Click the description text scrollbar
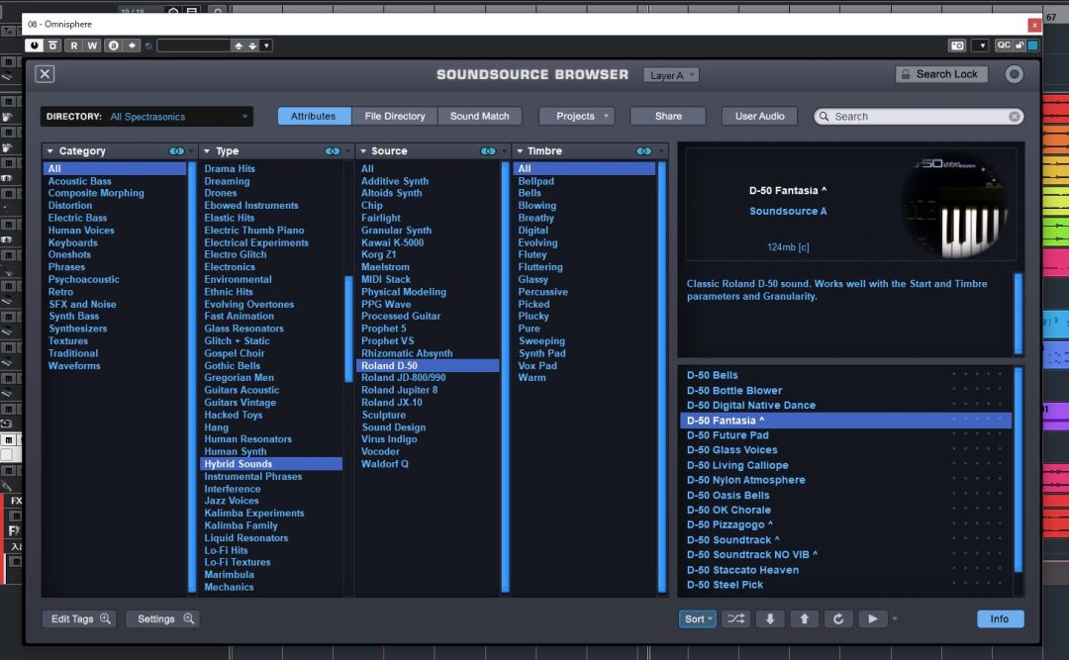1069x660 pixels. pyautogui.click(x=1018, y=314)
